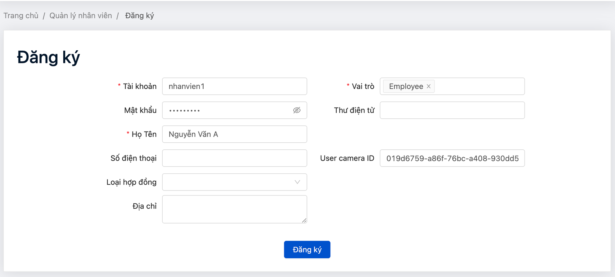Click the Đăng ký page heading

point(48,57)
